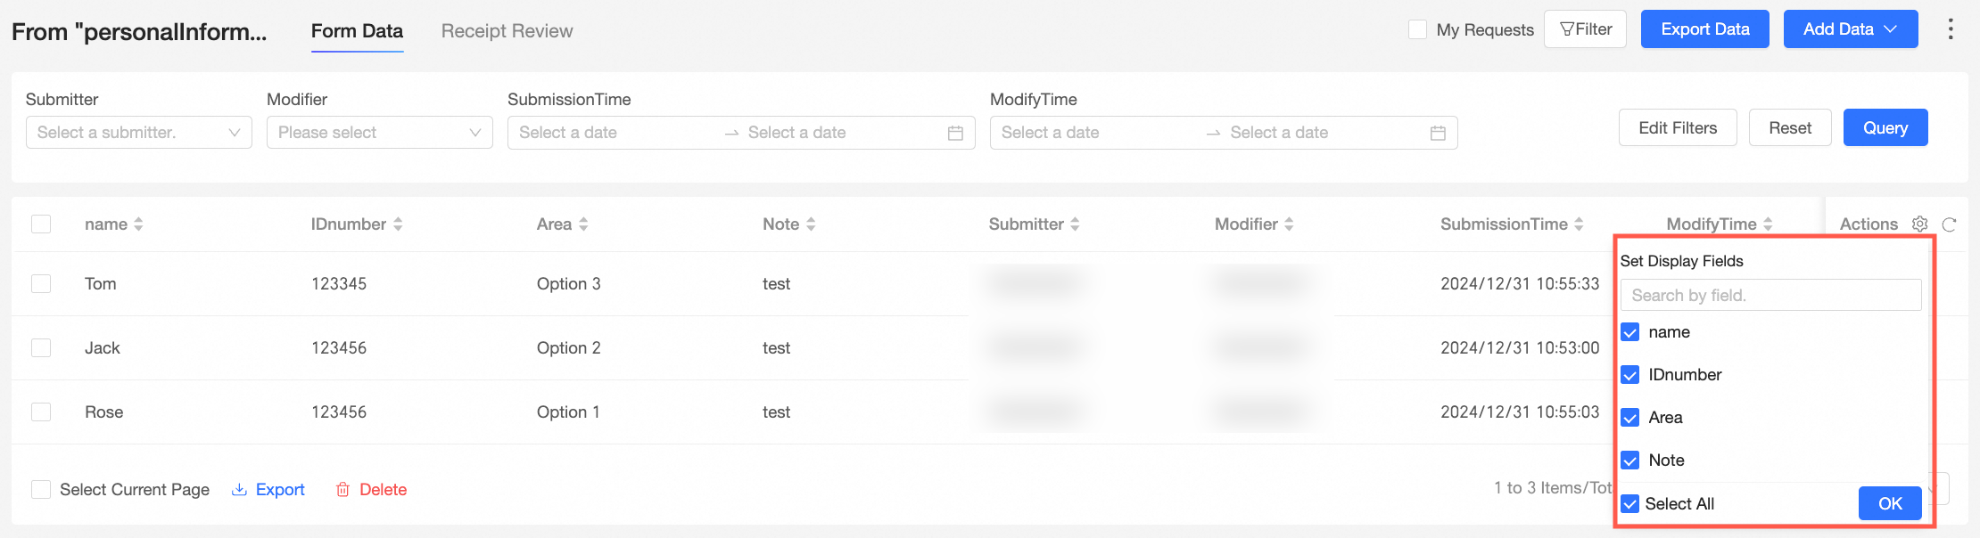This screenshot has height=538, width=1980.
Task: Switch to the Form Data tab
Action: (357, 31)
